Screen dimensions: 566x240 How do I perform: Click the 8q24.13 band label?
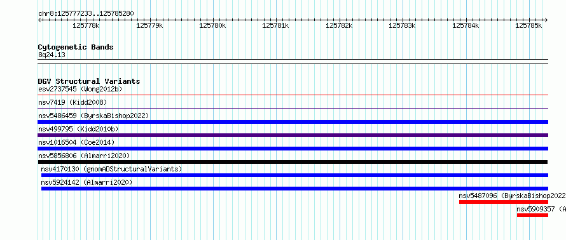tap(52, 55)
